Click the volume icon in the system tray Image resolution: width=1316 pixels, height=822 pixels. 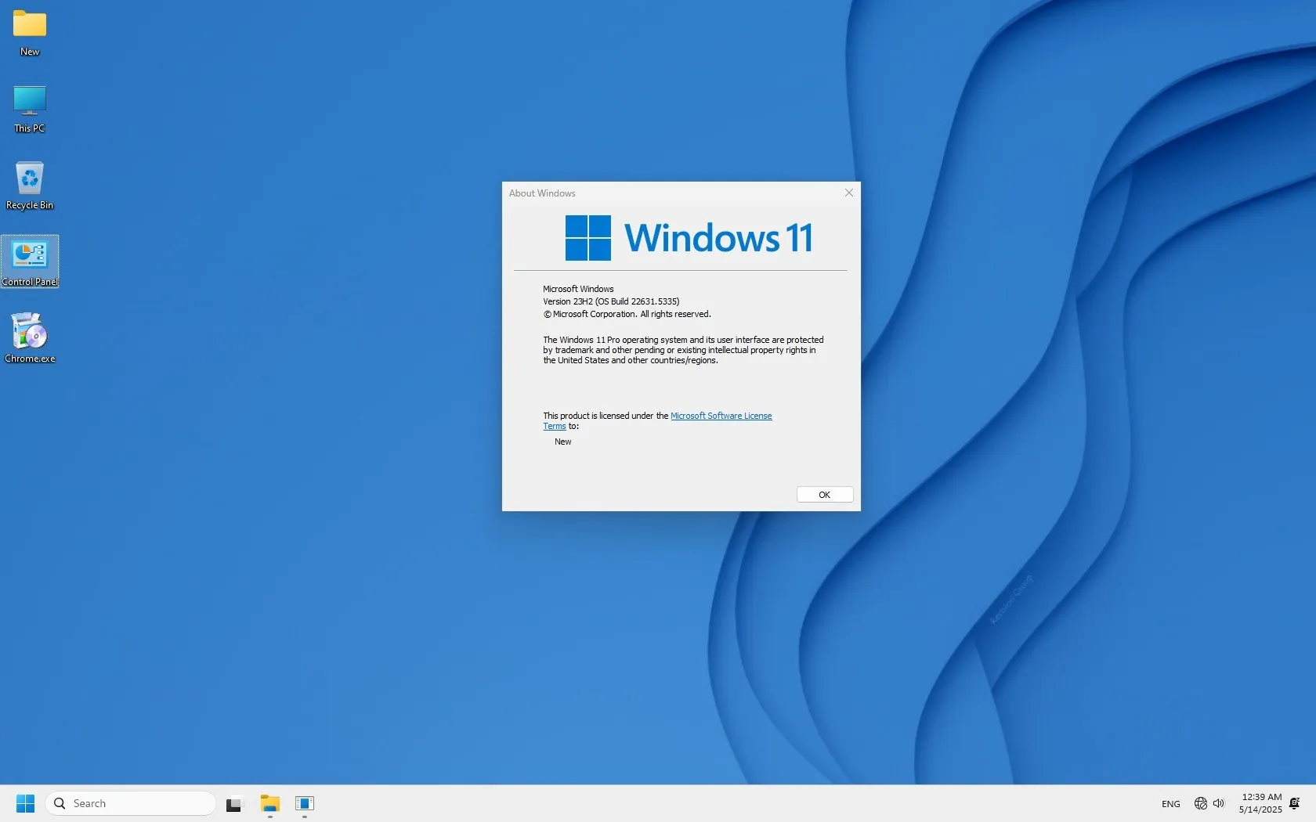(1219, 803)
